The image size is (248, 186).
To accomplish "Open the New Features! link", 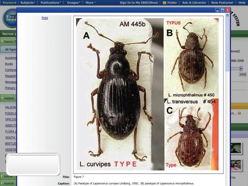I will point(222,3).
